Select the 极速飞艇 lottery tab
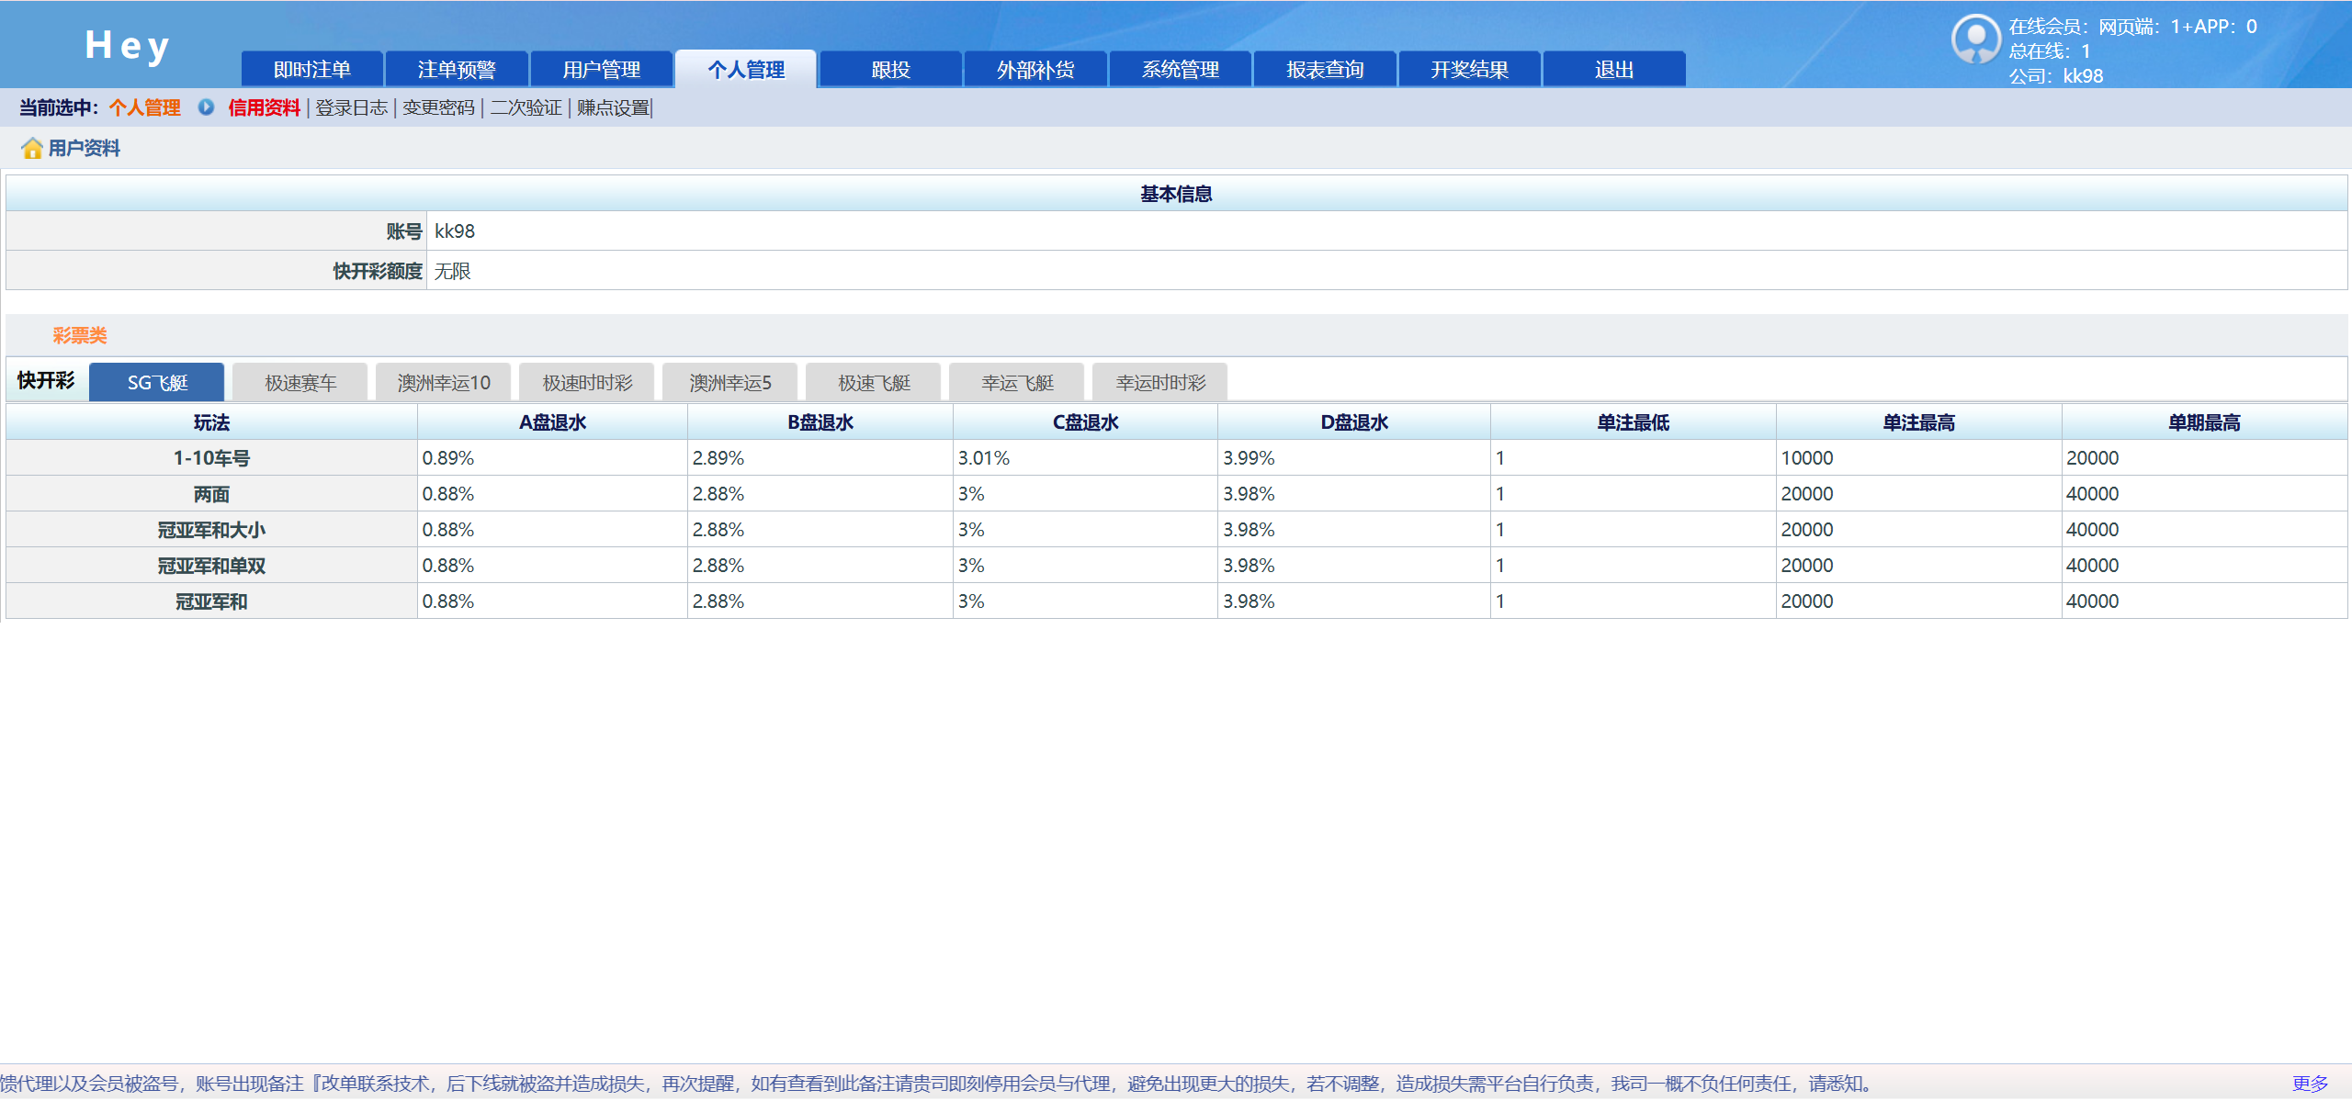Viewport: 2352px width, 1101px height. coord(874,383)
